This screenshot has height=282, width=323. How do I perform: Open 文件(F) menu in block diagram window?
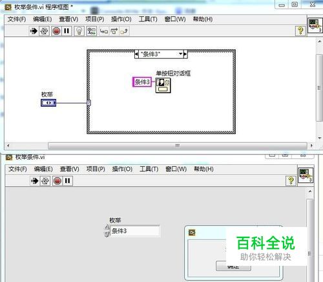17,19
